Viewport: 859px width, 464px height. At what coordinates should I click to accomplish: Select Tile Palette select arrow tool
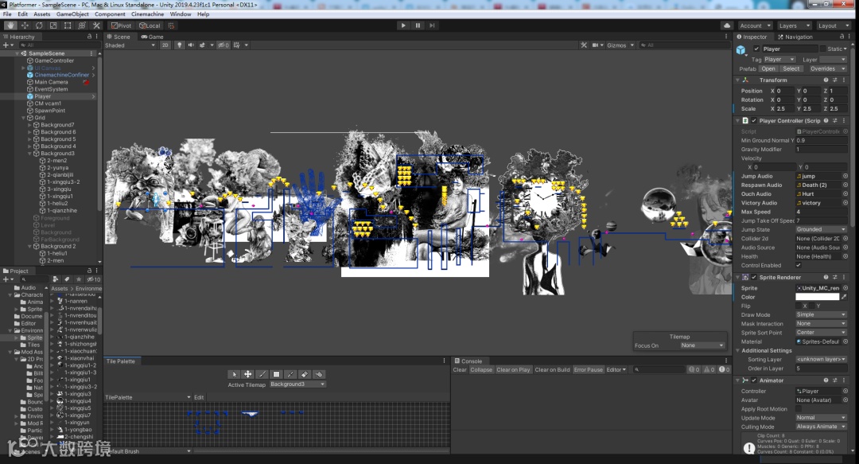tap(234, 374)
